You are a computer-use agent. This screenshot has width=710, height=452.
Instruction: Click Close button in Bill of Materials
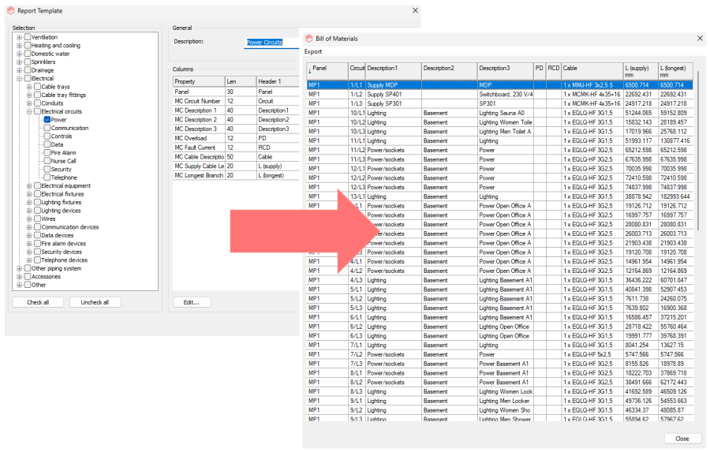[x=682, y=439]
